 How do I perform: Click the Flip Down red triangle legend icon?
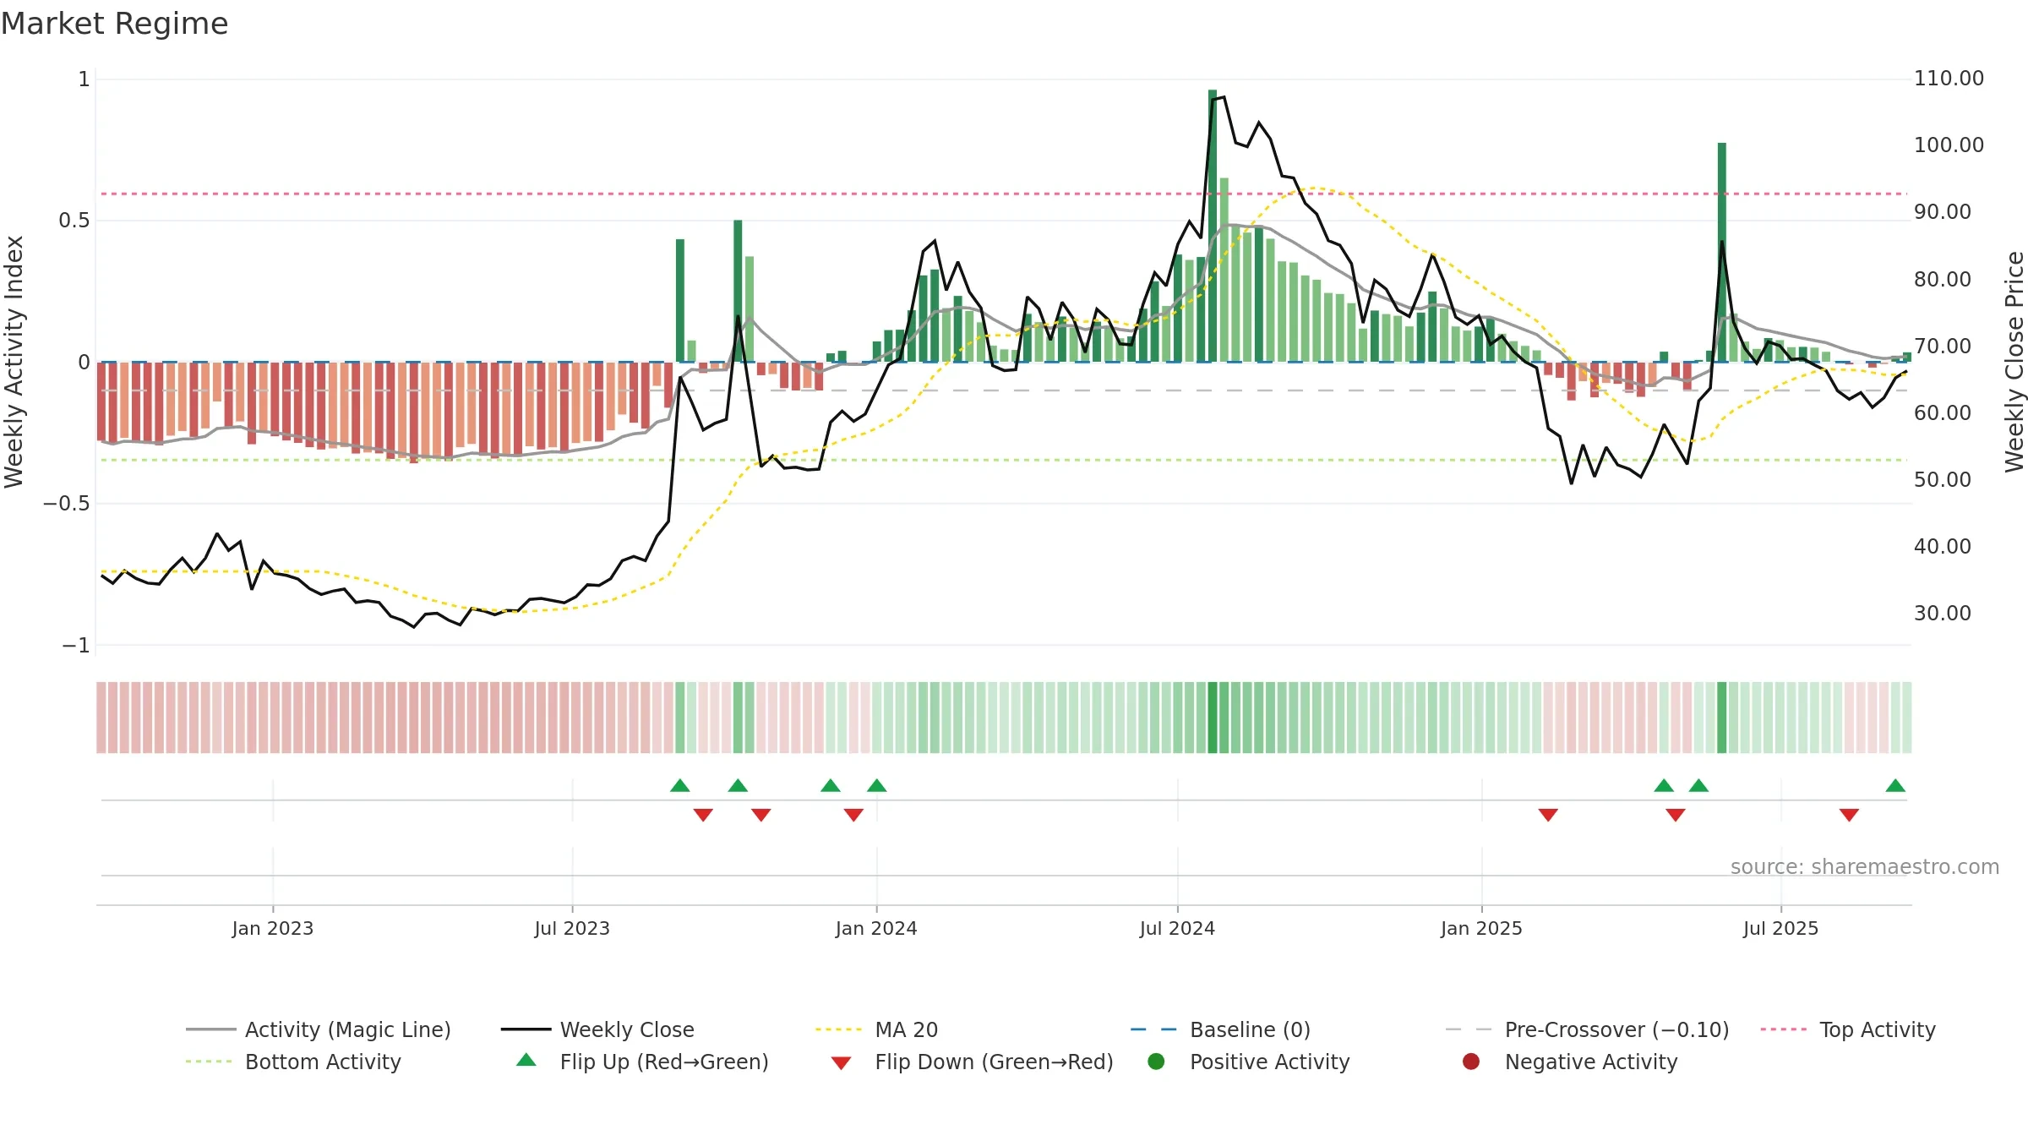click(841, 1063)
